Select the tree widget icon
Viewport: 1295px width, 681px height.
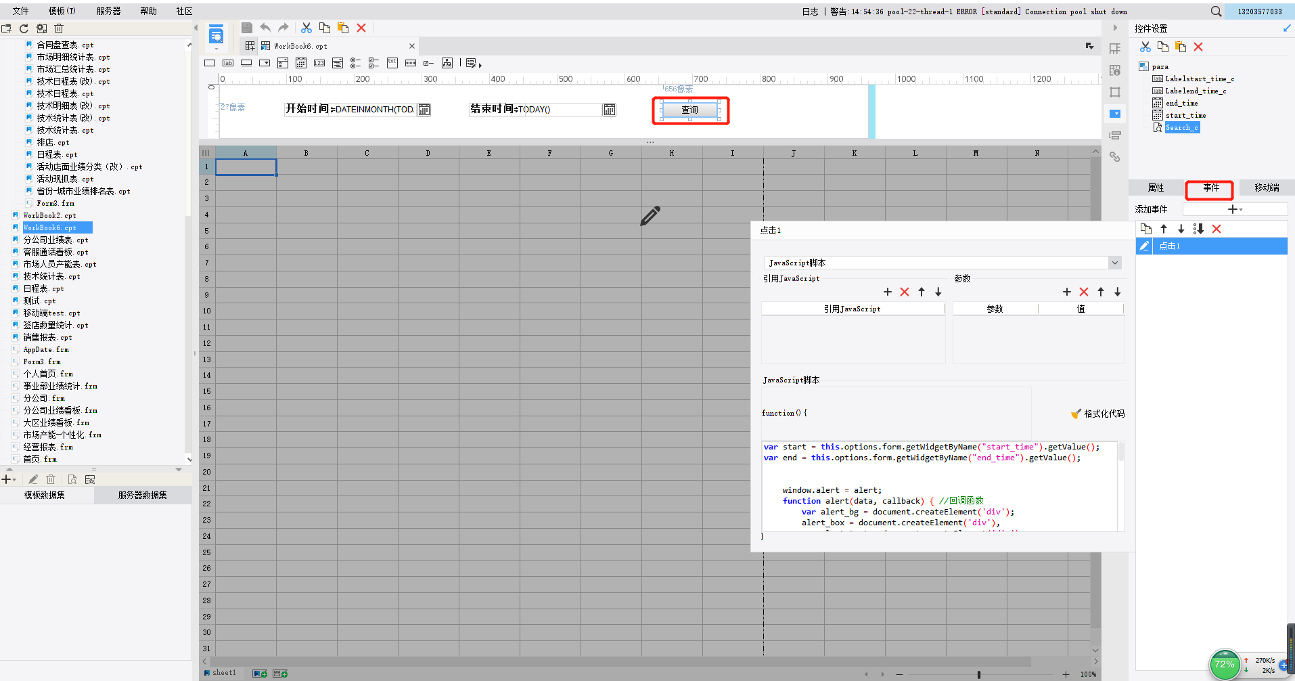pos(447,63)
